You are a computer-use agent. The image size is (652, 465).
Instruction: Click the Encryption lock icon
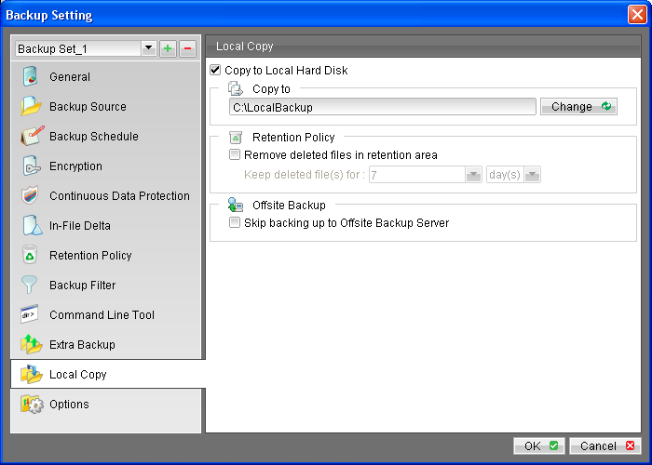(32, 166)
